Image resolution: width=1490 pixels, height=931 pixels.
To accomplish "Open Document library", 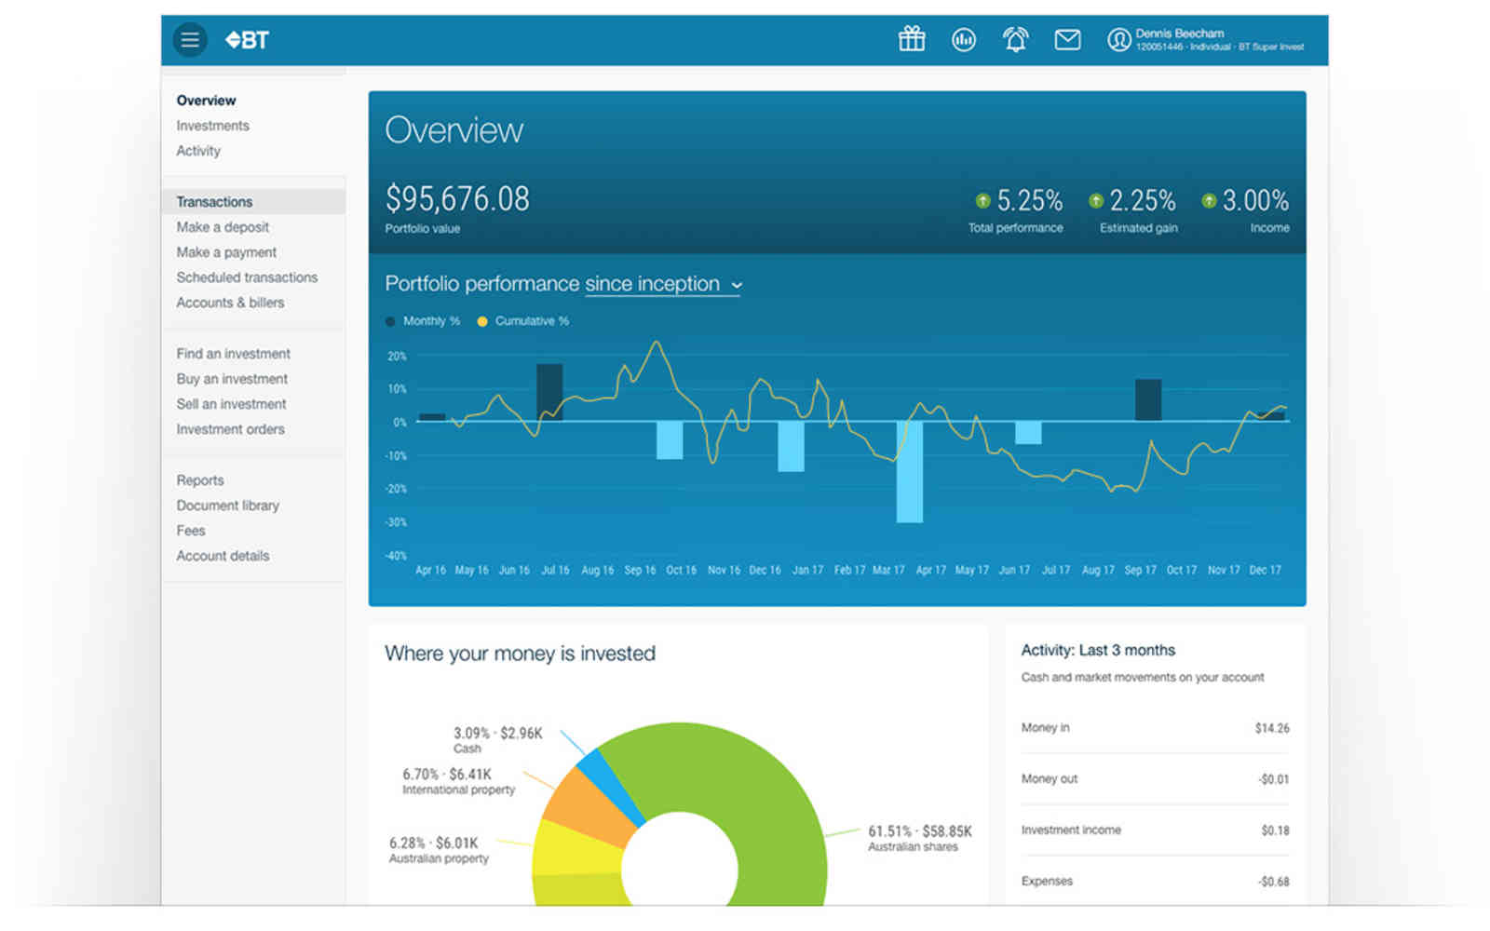I will [x=227, y=506].
